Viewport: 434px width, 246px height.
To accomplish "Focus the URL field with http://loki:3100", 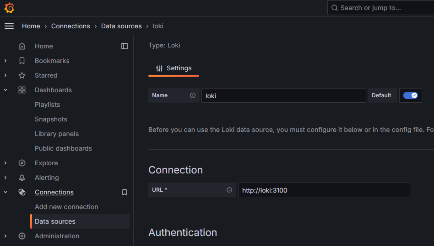I will pos(325,190).
